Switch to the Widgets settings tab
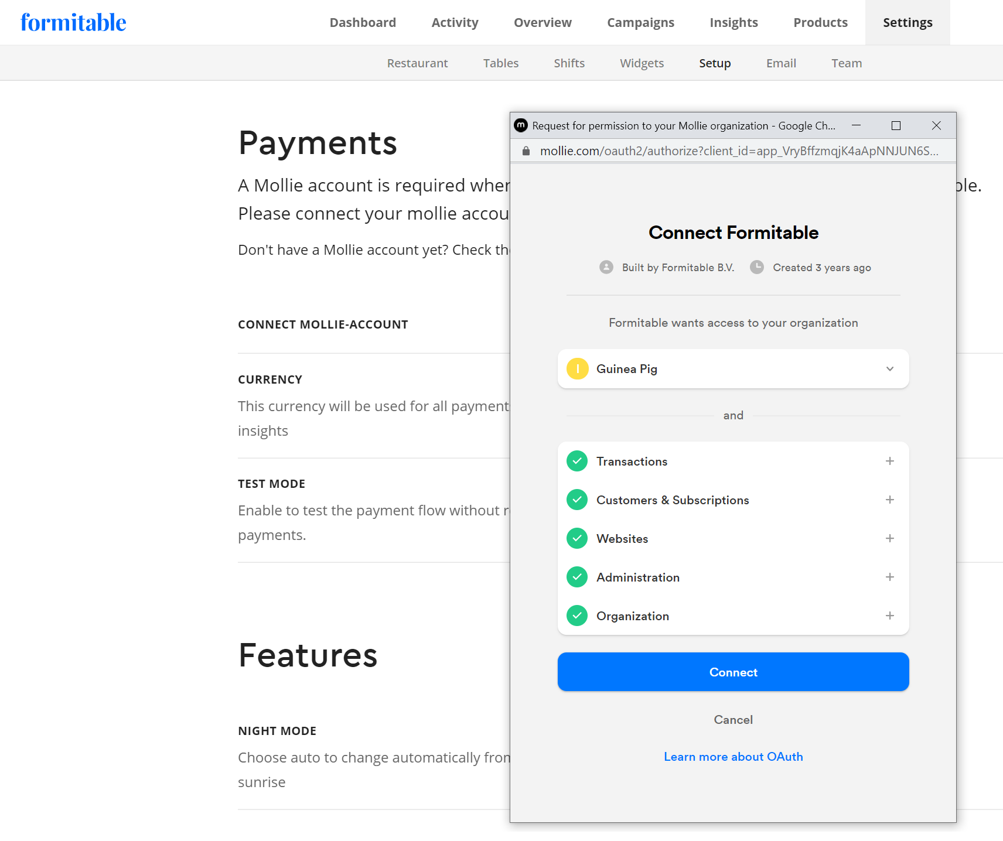 pyautogui.click(x=642, y=63)
